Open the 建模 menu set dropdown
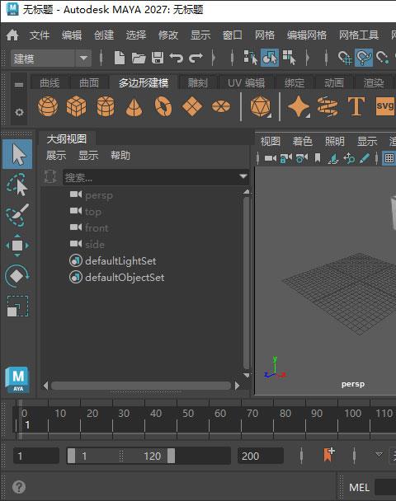The width and height of the screenshot is (396, 501). [51, 59]
